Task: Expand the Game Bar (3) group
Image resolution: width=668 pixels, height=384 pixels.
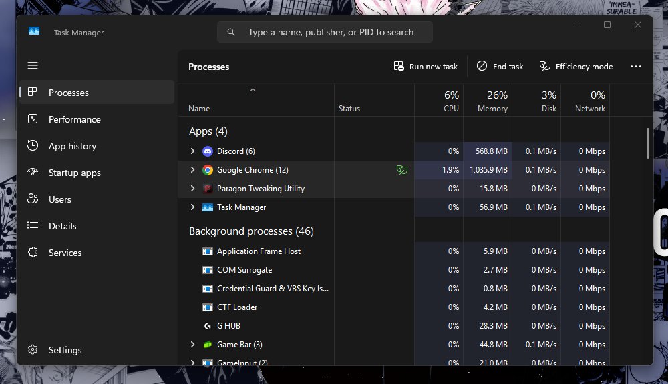Action: coord(192,345)
